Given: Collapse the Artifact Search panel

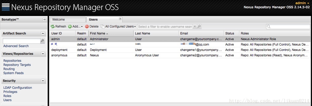Looking at the screenshot, I should coord(43,33).
